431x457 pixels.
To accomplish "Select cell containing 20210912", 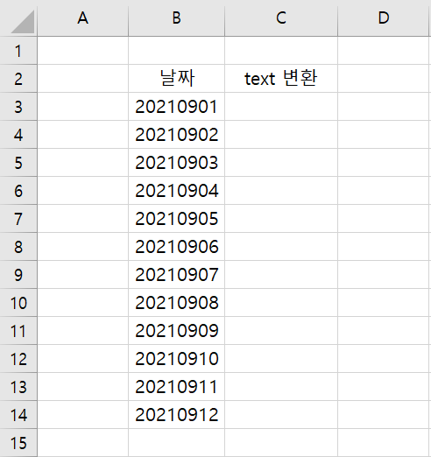I will coord(176,415).
